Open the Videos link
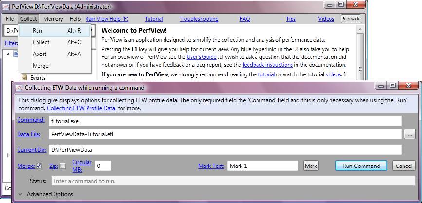Image resolution: width=422 pixels, height=203 pixels. click(x=326, y=19)
